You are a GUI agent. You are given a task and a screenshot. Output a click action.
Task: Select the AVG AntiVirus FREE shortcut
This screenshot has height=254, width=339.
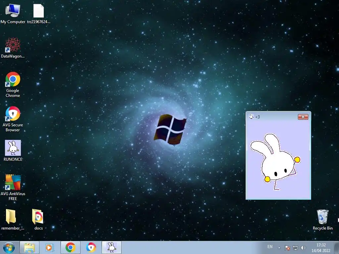click(x=13, y=188)
